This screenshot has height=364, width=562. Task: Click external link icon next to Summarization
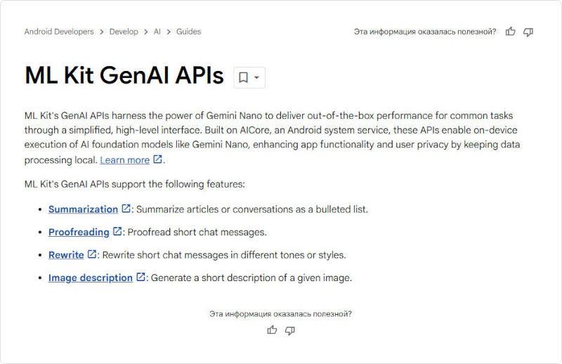coord(126,209)
